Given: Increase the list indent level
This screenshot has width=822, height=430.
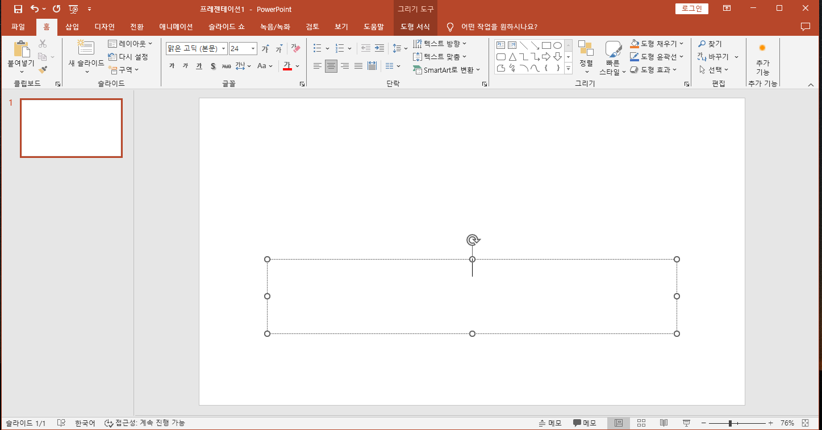Looking at the screenshot, I should 379,48.
